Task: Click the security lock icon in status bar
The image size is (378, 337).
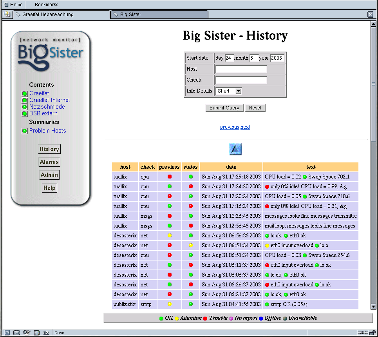Action: (373, 333)
